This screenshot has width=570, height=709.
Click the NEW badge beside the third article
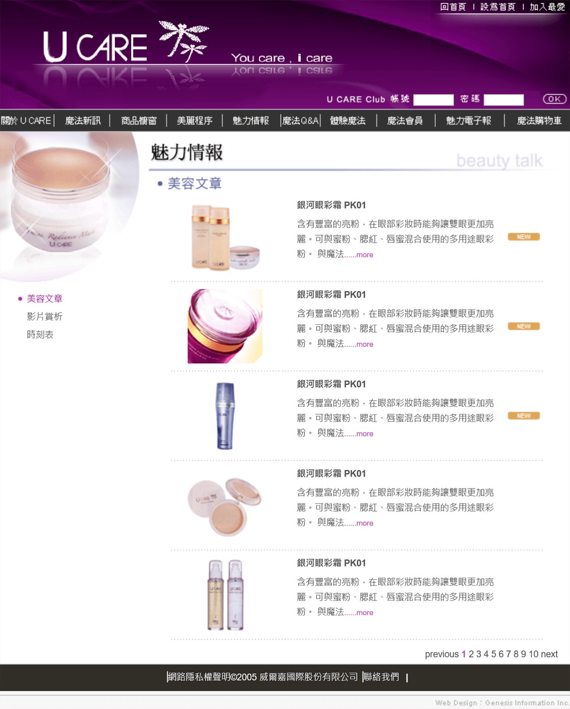tap(524, 416)
